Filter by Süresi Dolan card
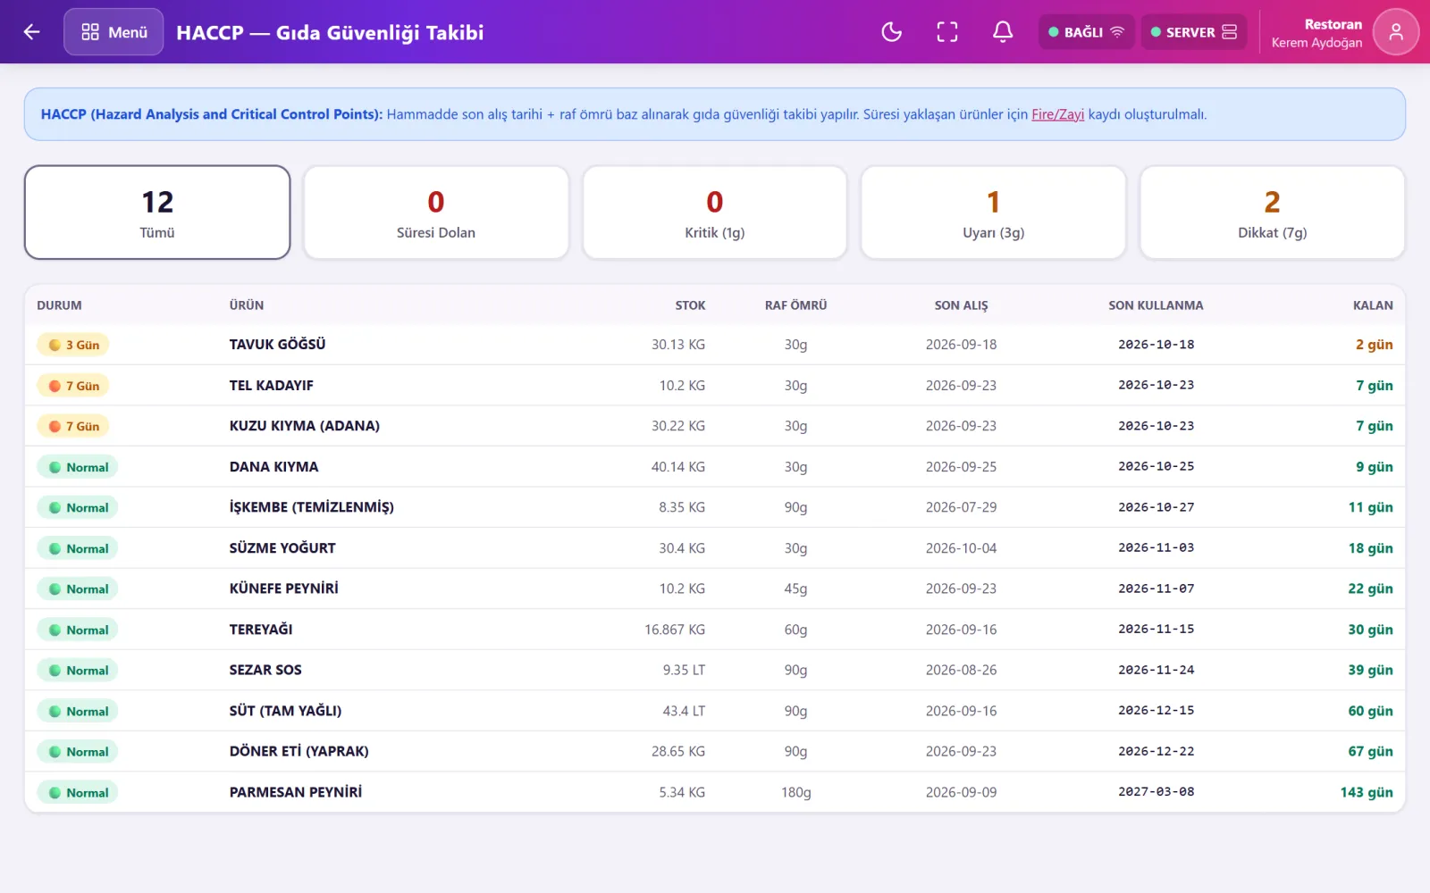Screen dimensions: 1430x893 436,213
